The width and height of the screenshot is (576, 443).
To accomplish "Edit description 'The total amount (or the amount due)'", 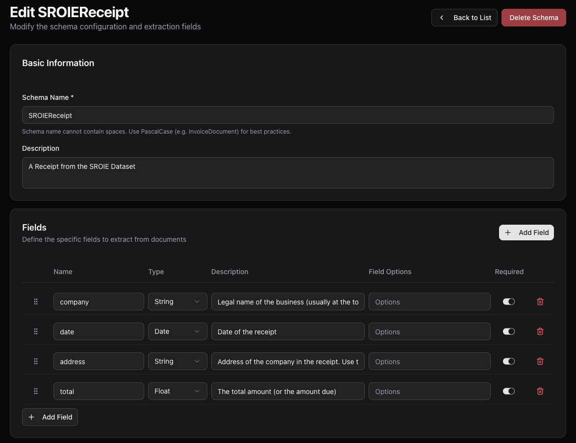I will coord(288,391).
